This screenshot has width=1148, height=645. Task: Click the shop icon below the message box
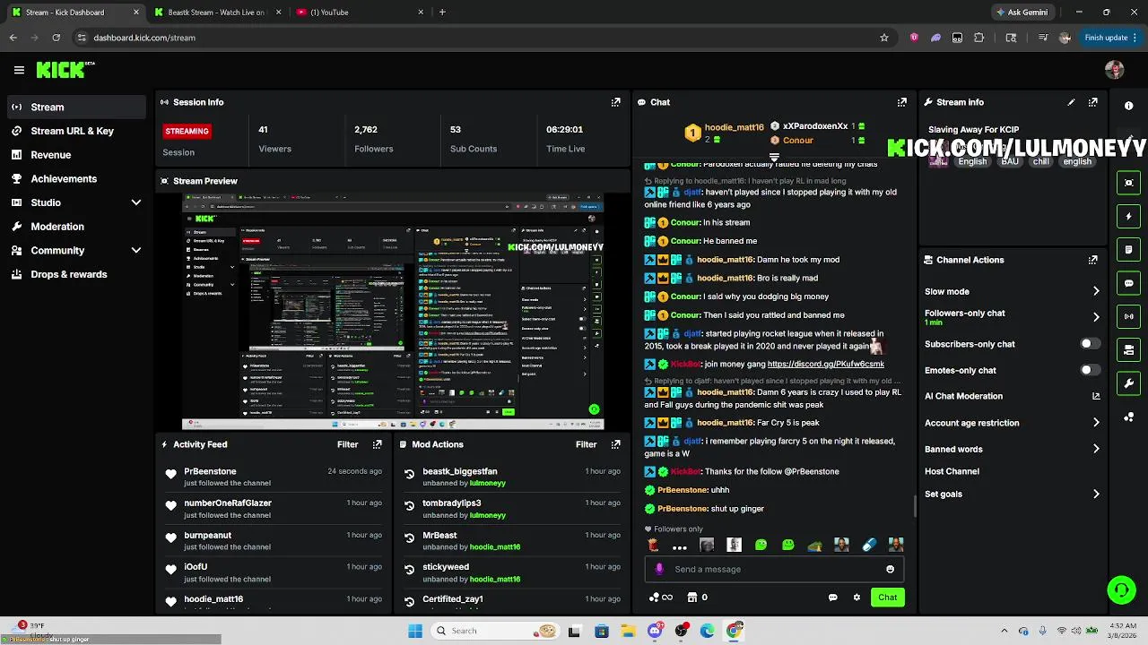pyautogui.click(x=691, y=598)
